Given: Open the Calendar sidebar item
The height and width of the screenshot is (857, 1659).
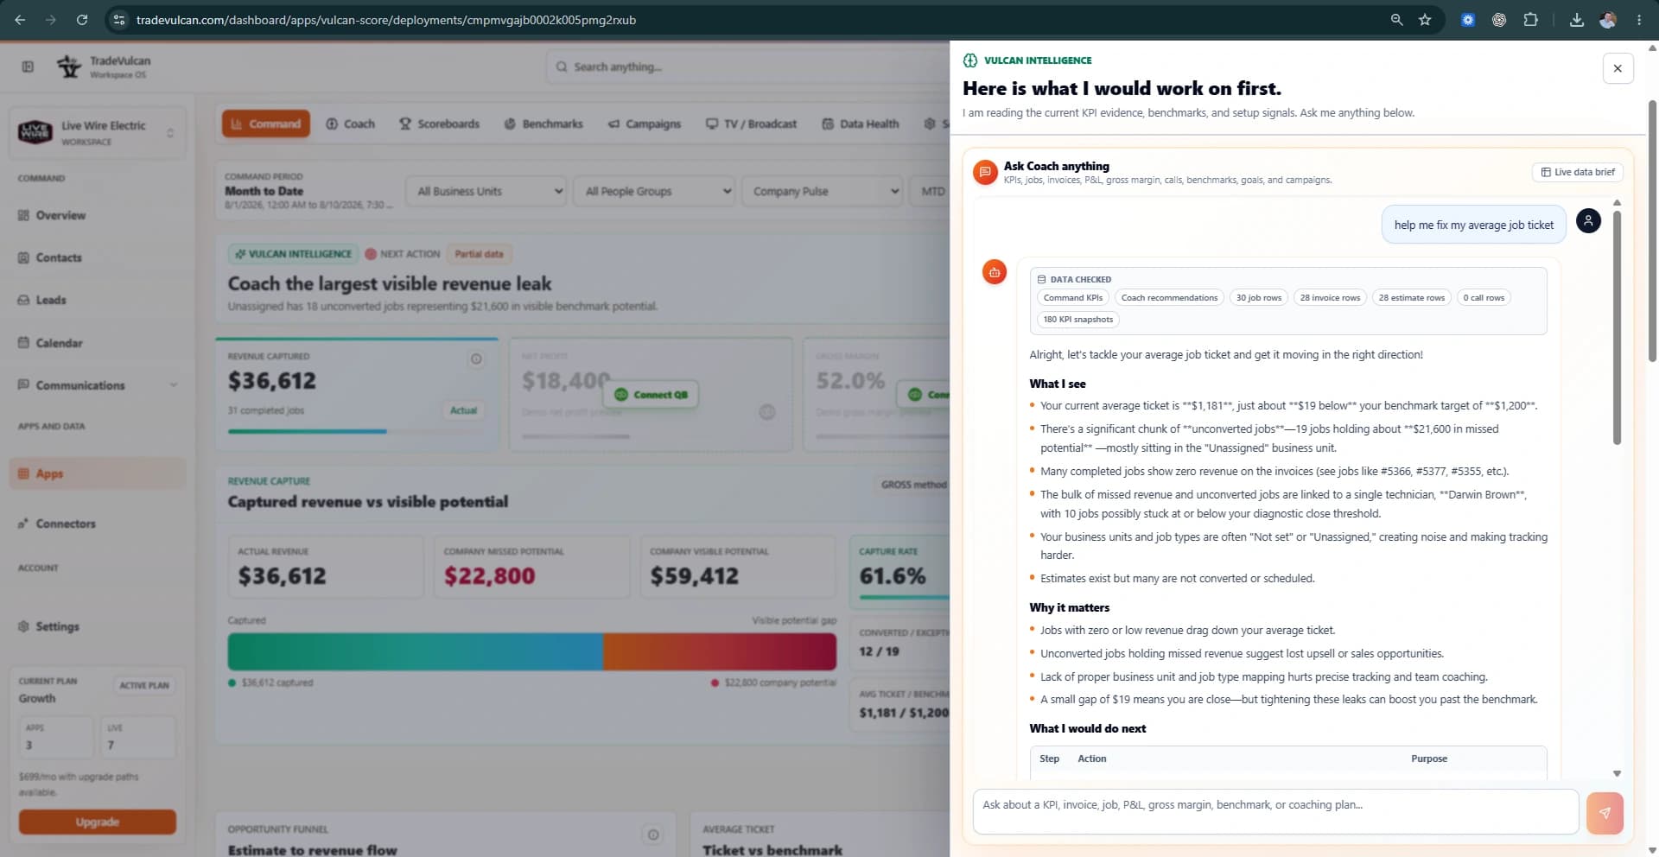Looking at the screenshot, I should [x=97, y=343].
